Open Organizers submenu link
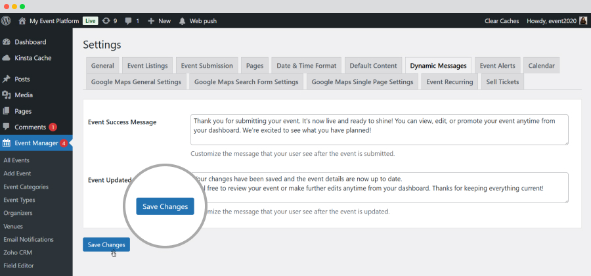 tap(18, 213)
